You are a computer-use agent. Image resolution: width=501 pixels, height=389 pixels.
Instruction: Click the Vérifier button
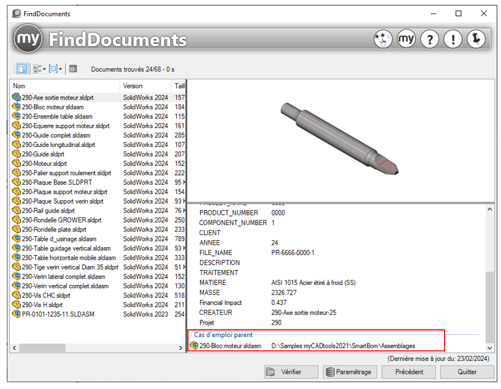pyautogui.click(x=291, y=371)
